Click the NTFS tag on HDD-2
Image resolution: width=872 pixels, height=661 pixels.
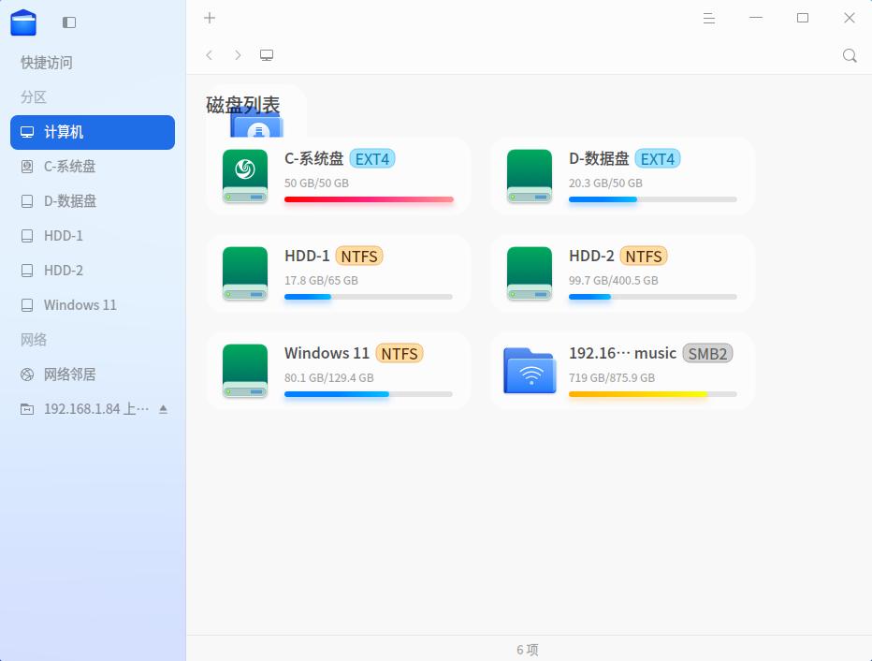pos(644,257)
